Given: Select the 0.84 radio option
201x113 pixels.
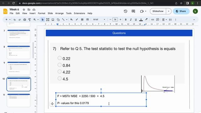Looking at the screenshot, I should point(59,65).
